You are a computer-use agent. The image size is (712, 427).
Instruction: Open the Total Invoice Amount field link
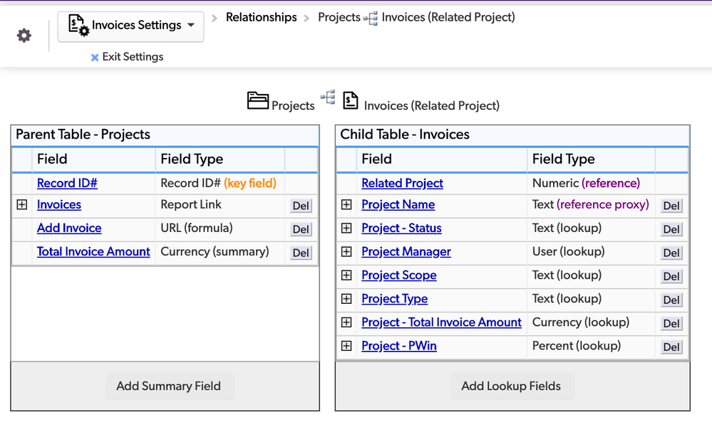(93, 252)
